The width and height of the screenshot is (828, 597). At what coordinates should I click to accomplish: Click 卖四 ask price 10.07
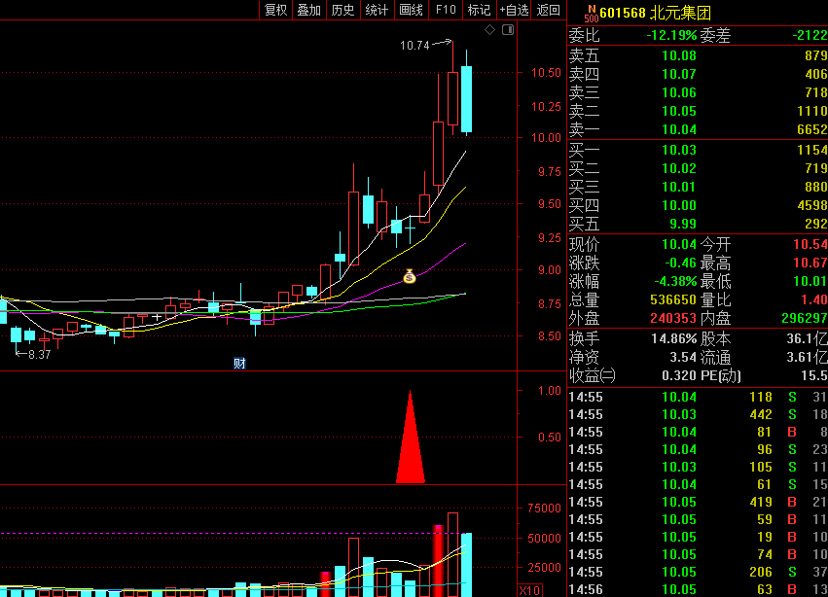[x=678, y=74]
